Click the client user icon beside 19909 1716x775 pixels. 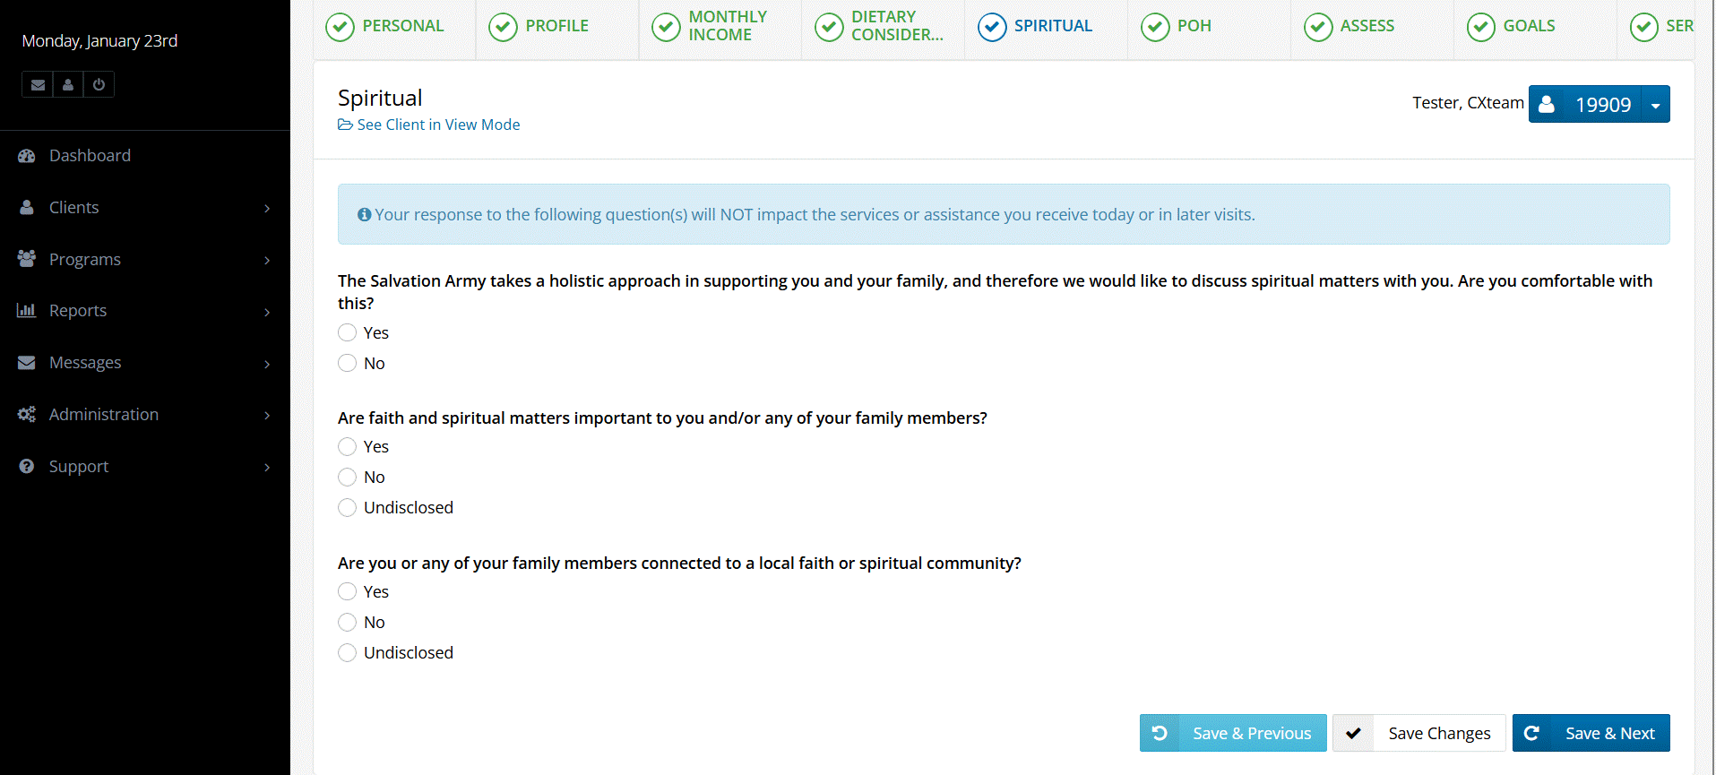[x=1547, y=105]
